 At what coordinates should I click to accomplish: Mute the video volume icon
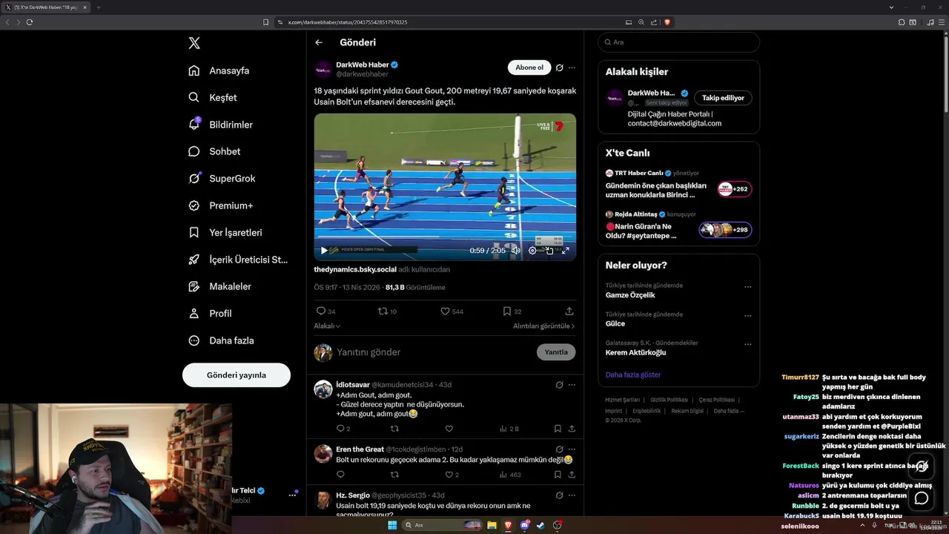tap(516, 251)
